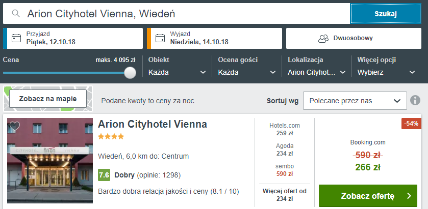Click the Cena price slider handle
Viewport: 428px width, 209px height.
[130, 73]
